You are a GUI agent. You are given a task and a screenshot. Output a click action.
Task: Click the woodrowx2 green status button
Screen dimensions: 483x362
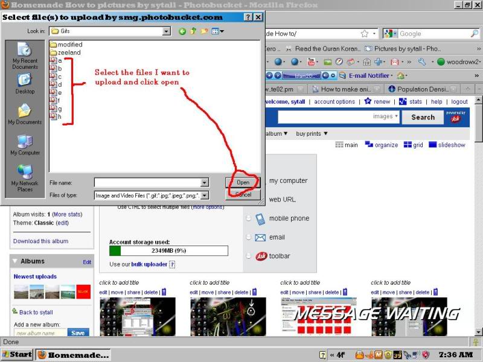[458, 62]
